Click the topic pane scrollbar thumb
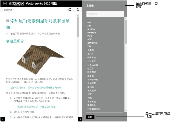 point(78,27)
